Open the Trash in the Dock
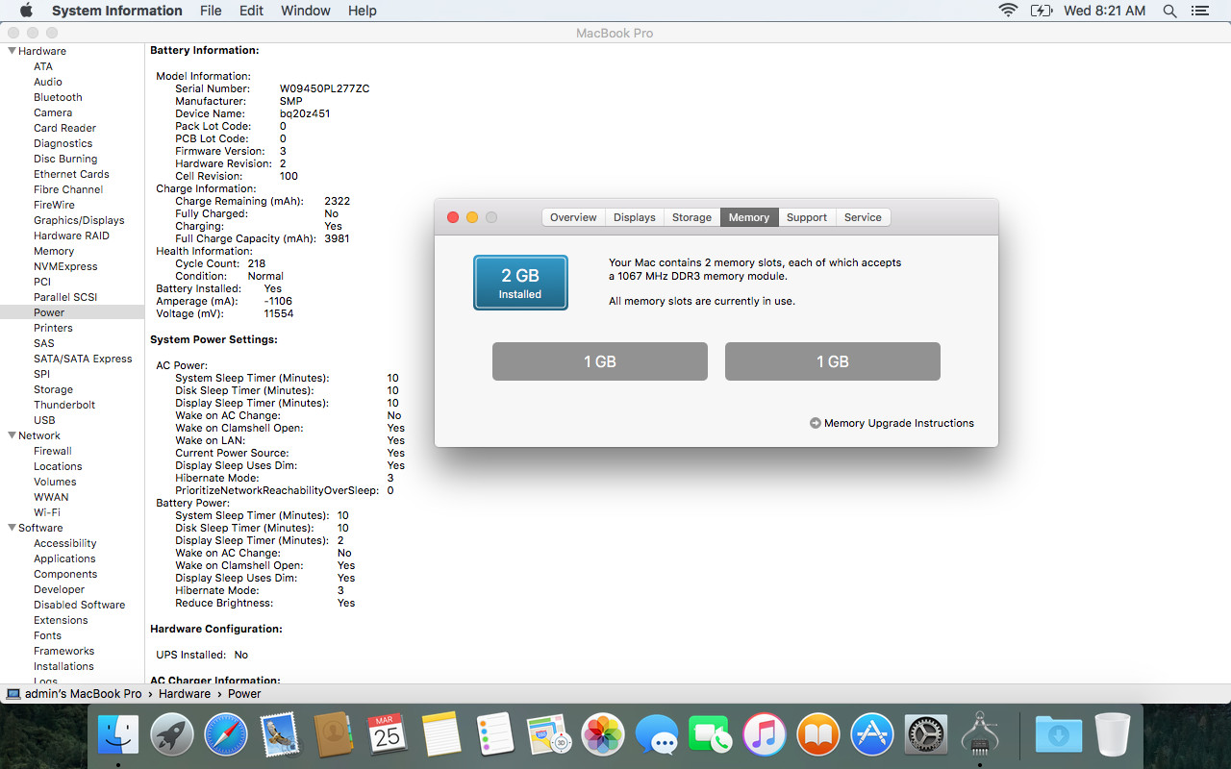Viewport: 1231px width, 769px height. click(1113, 735)
